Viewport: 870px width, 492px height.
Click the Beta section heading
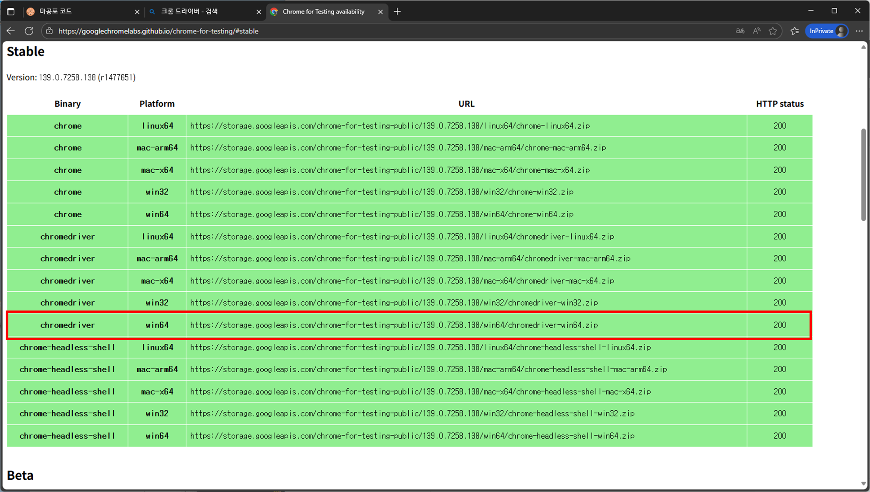[x=20, y=475]
